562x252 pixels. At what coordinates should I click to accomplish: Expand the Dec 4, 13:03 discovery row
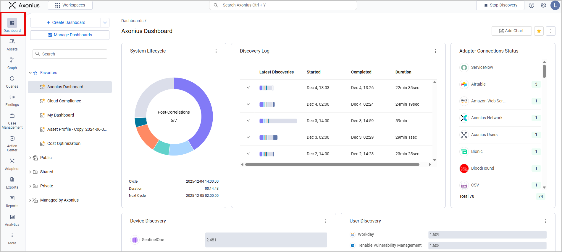click(248, 88)
